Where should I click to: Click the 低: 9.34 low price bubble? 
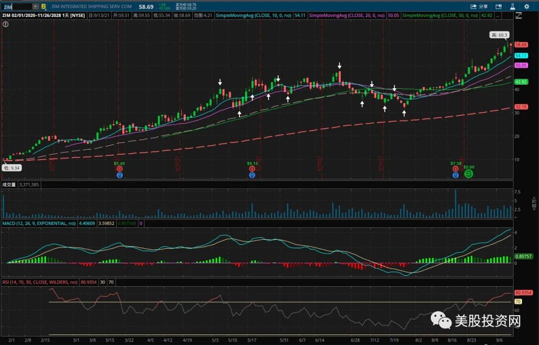click(x=12, y=168)
